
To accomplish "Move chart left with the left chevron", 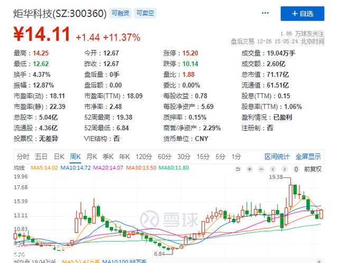I will [x=273, y=169].
